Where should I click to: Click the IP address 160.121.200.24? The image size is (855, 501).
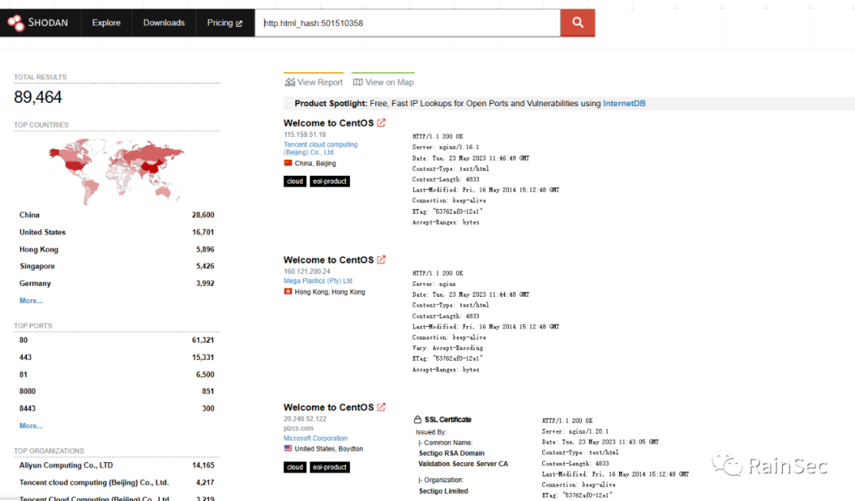point(306,271)
